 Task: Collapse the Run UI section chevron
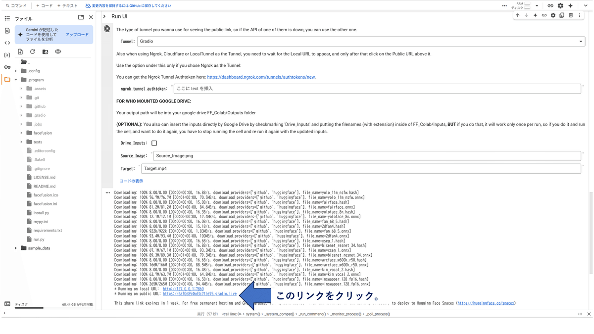coord(104,16)
